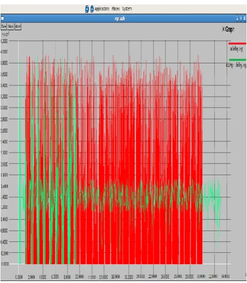The width and height of the screenshot is (247, 283).
Task: Click the second blue launcher icon beside Applications
Action: (92, 9)
